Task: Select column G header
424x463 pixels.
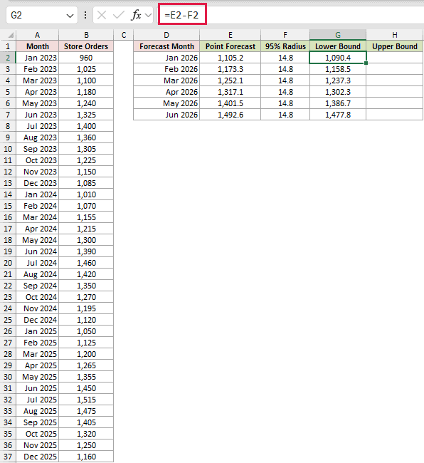Action: pos(338,35)
